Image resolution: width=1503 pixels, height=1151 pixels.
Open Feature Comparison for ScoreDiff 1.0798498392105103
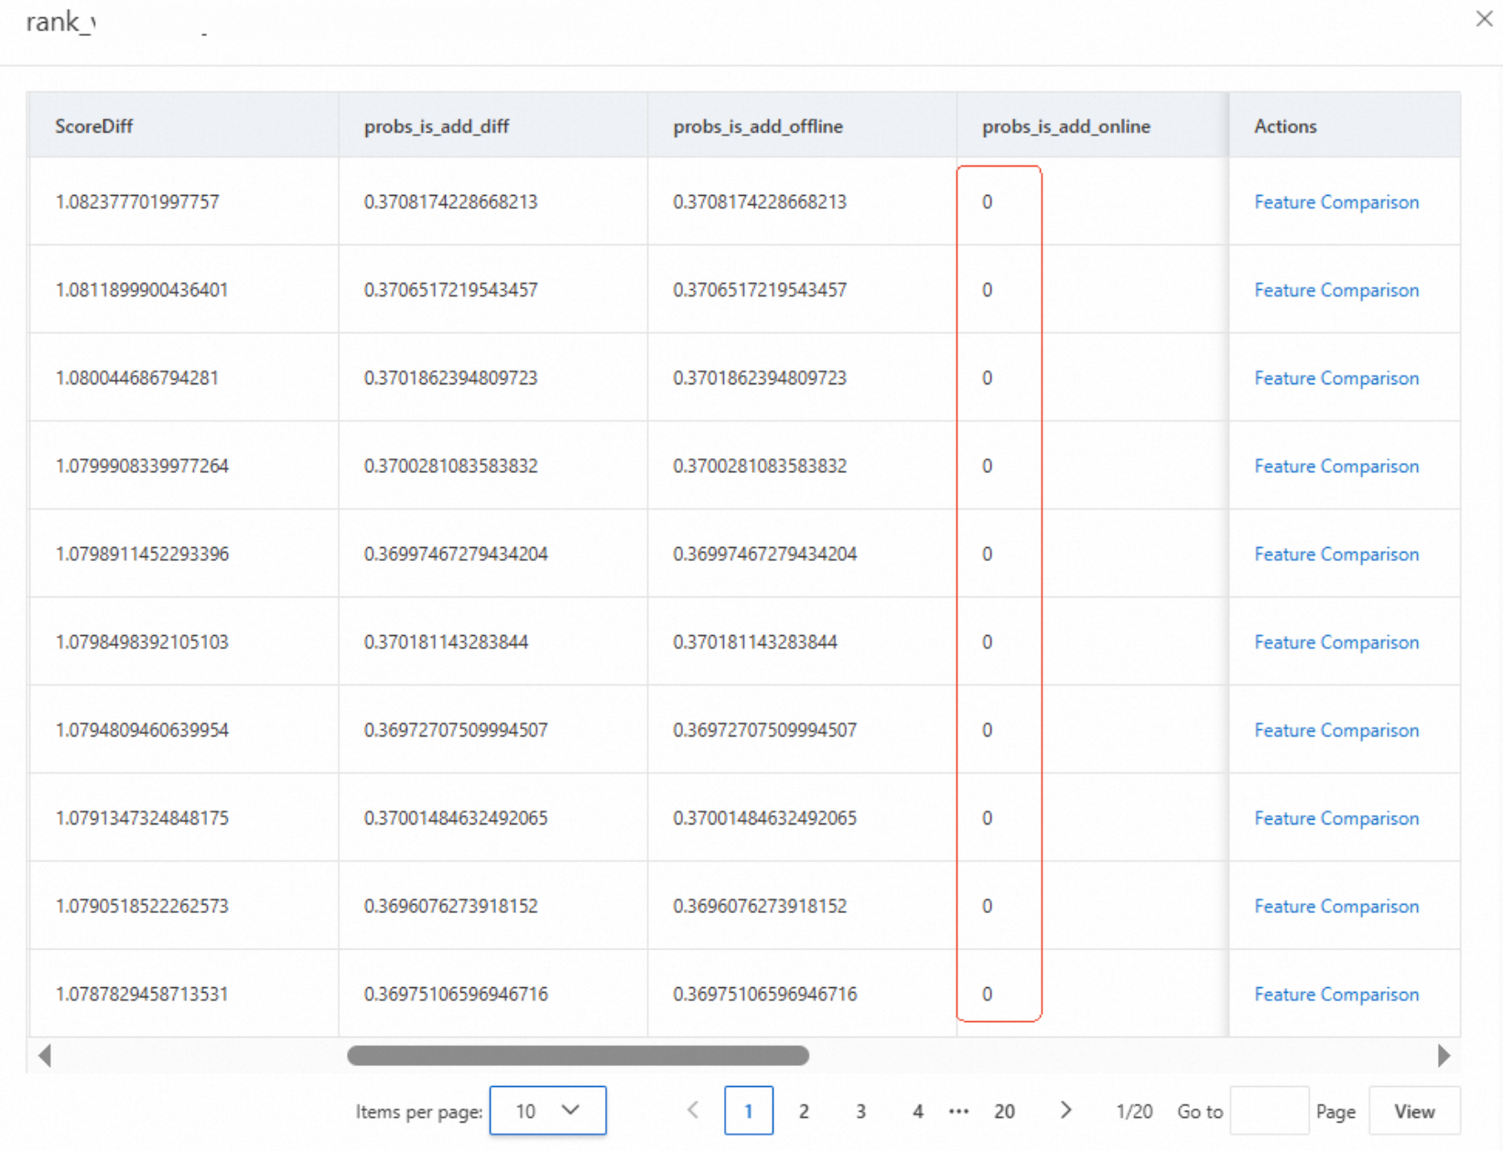[x=1336, y=642]
